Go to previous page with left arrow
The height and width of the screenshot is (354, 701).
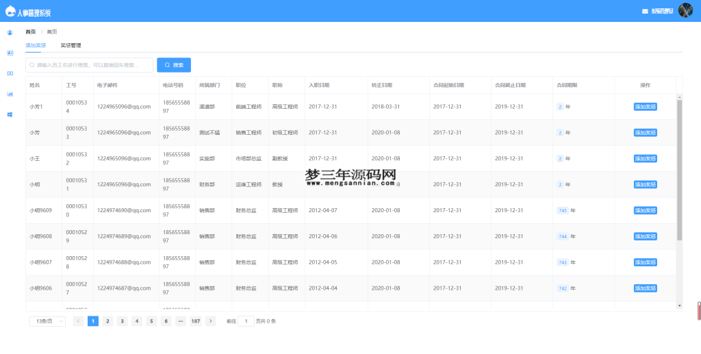click(x=78, y=321)
